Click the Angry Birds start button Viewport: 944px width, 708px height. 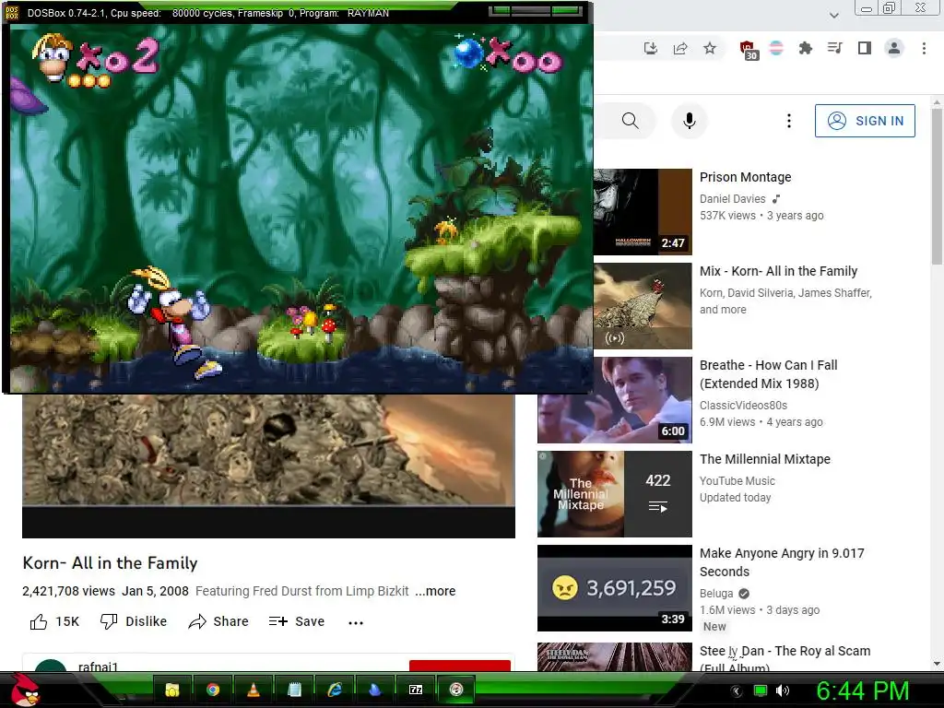pos(25,690)
